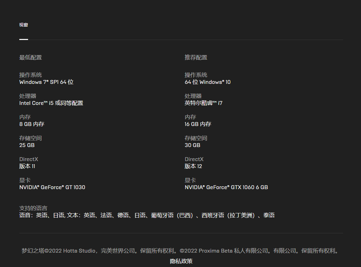The image size is (361, 267).
Task: Click the Intel Core i5 或同等配置 text
Action: click(51, 103)
